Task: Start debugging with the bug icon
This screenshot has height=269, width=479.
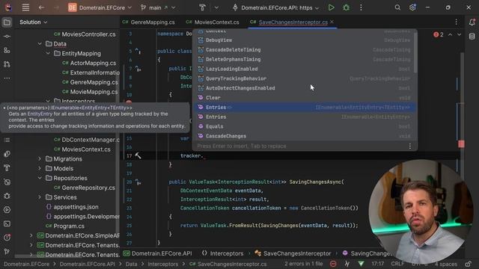Action: [x=346, y=7]
